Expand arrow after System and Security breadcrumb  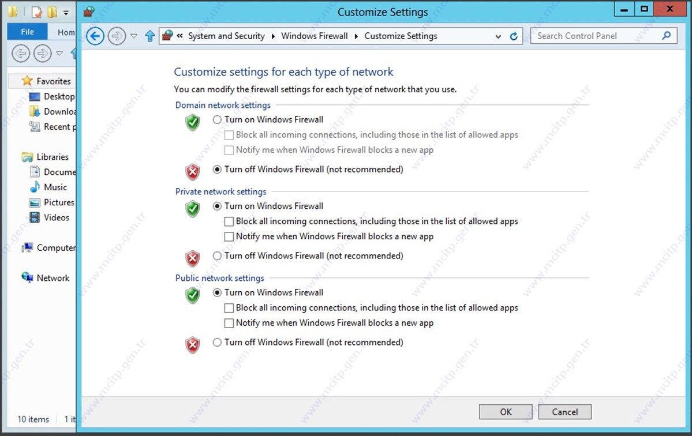coord(273,36)
